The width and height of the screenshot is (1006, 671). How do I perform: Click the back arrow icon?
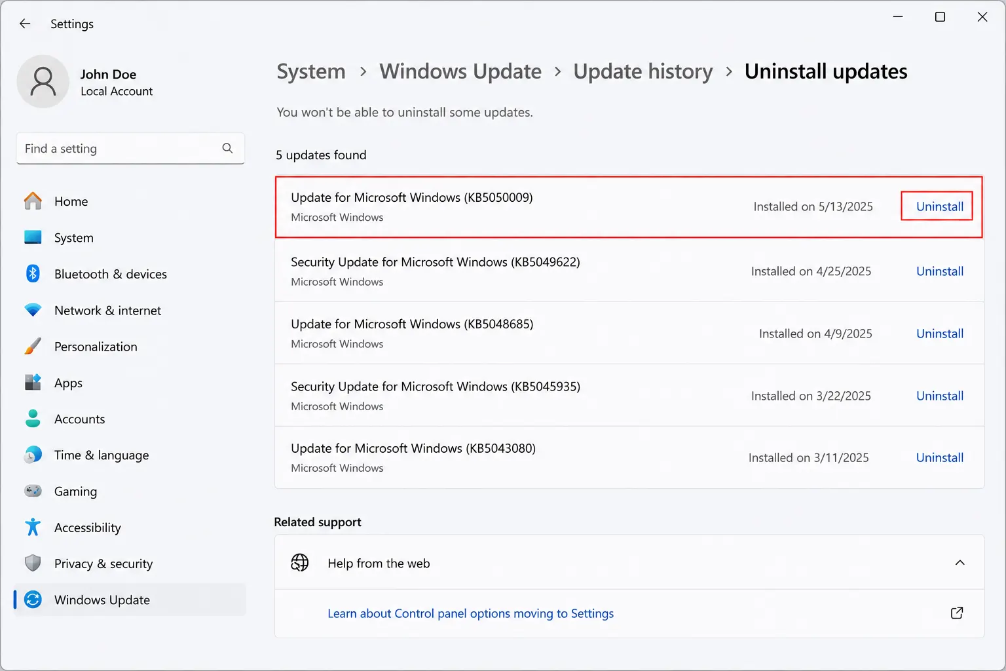pyautogui.click(x=25, y=24)
